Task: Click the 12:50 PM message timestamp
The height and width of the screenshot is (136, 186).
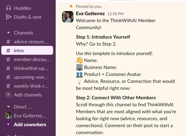Action: click(x=115, y=14)
